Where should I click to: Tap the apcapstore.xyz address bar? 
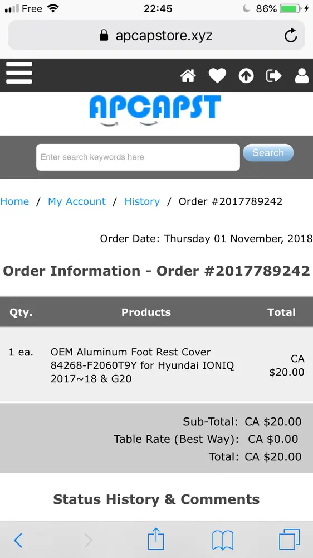pyautogui.click(x=156, y=35)
